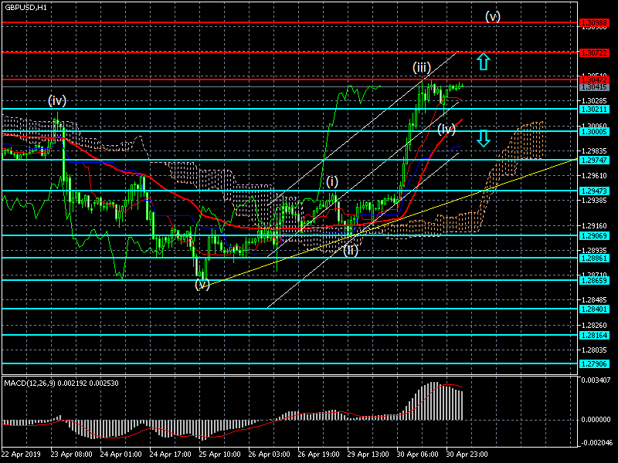Select the (iii) wave label
The image size is (618, 463).
(x=421, y=68)
